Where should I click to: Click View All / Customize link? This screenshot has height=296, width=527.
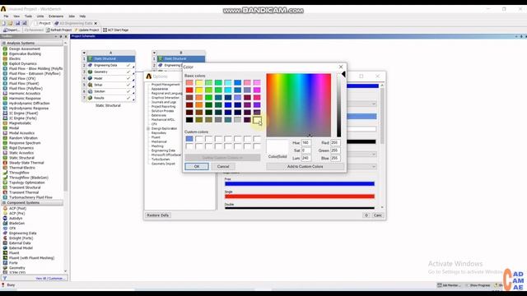pyautogui.click(x=49, y=278)
